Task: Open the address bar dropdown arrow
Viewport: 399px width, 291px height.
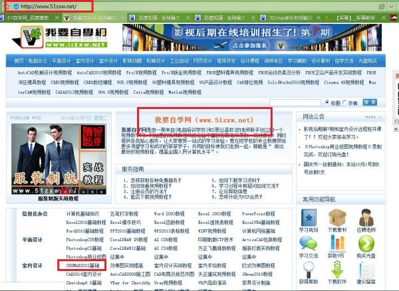Action: [x=392, y=7]
